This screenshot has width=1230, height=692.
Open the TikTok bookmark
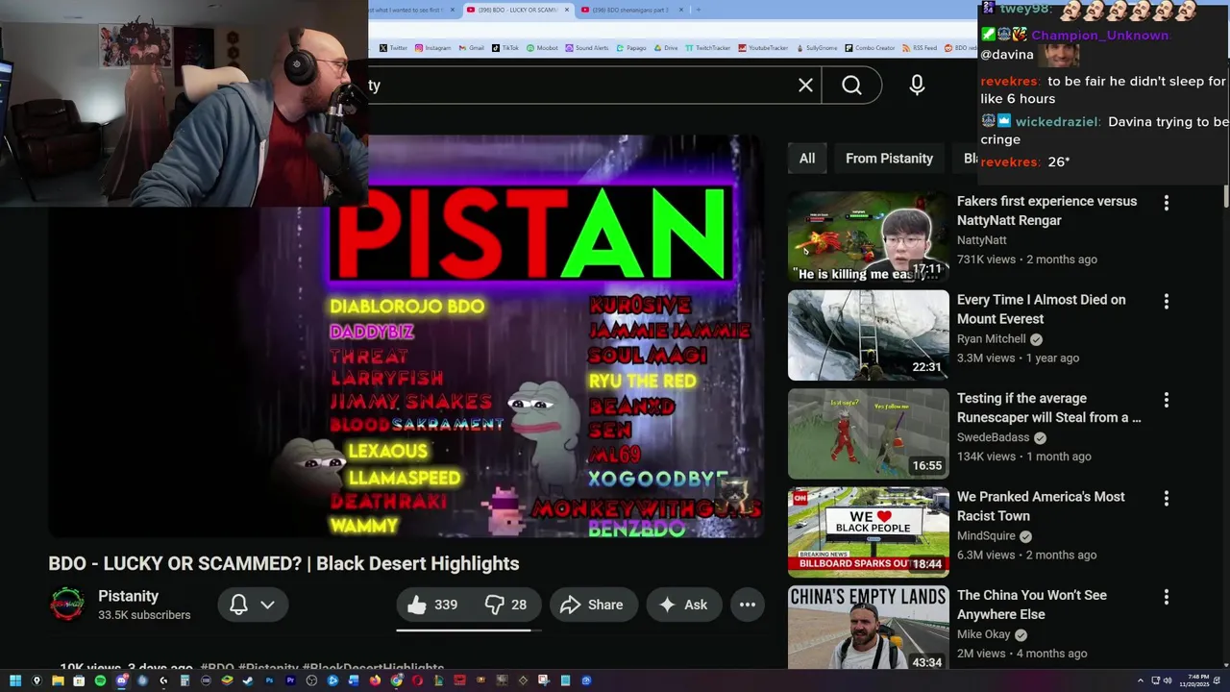[x=505, y=47]
